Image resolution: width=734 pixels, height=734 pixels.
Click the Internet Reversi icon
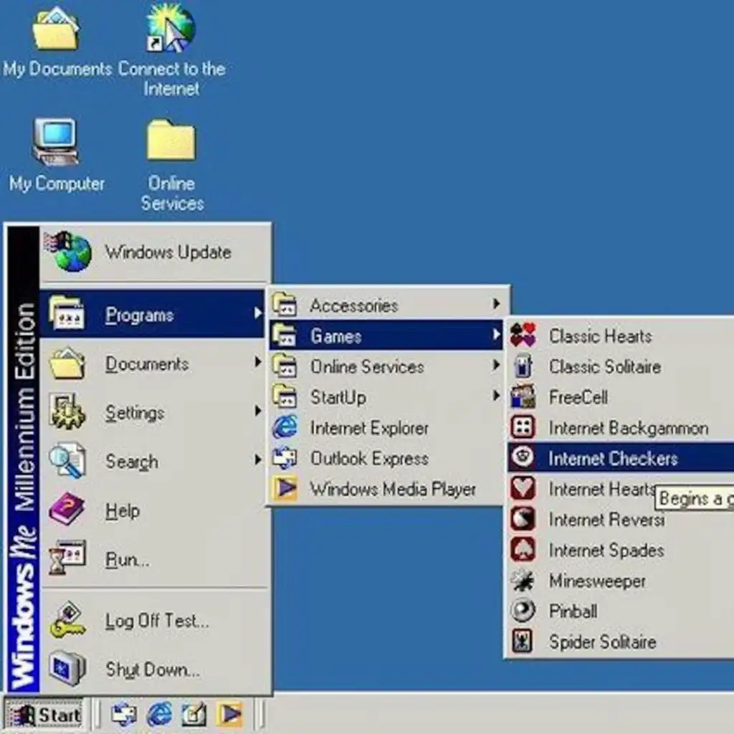[x=523, y=519]
